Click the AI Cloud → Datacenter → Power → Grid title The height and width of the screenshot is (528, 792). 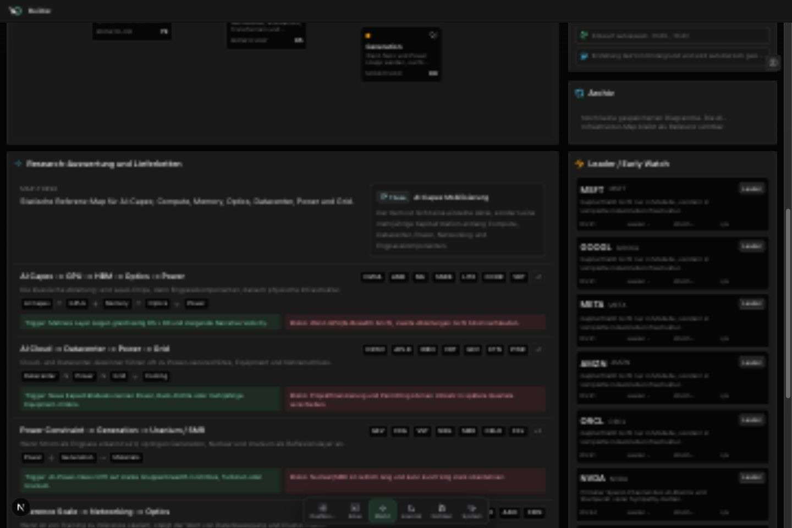[x=95, y=349]
